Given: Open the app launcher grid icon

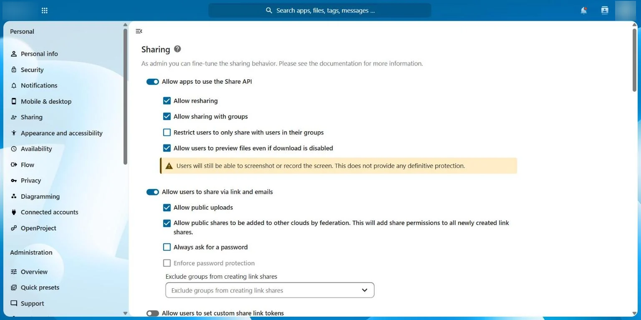Looking at the screenshot, I should point(45,10).
